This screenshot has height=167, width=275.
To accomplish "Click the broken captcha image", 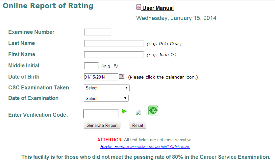I will (138, 112).
